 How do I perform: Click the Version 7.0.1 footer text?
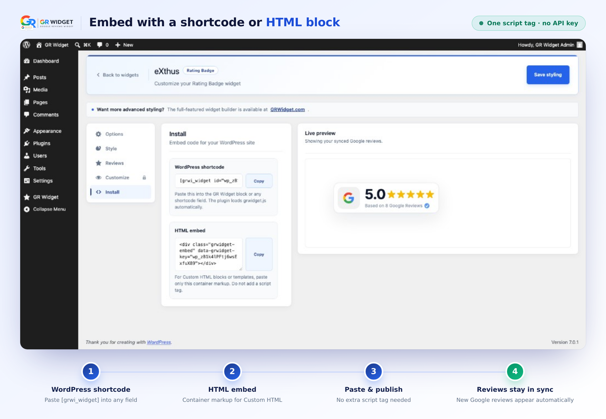click(565, 342)
